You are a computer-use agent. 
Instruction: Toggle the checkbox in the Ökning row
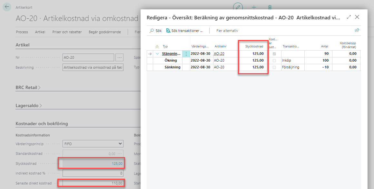click(x=274, y=61)
